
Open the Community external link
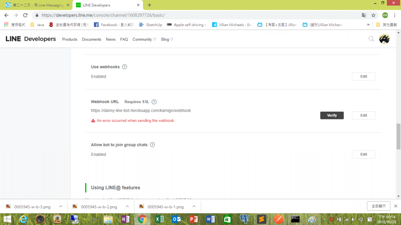144,39
